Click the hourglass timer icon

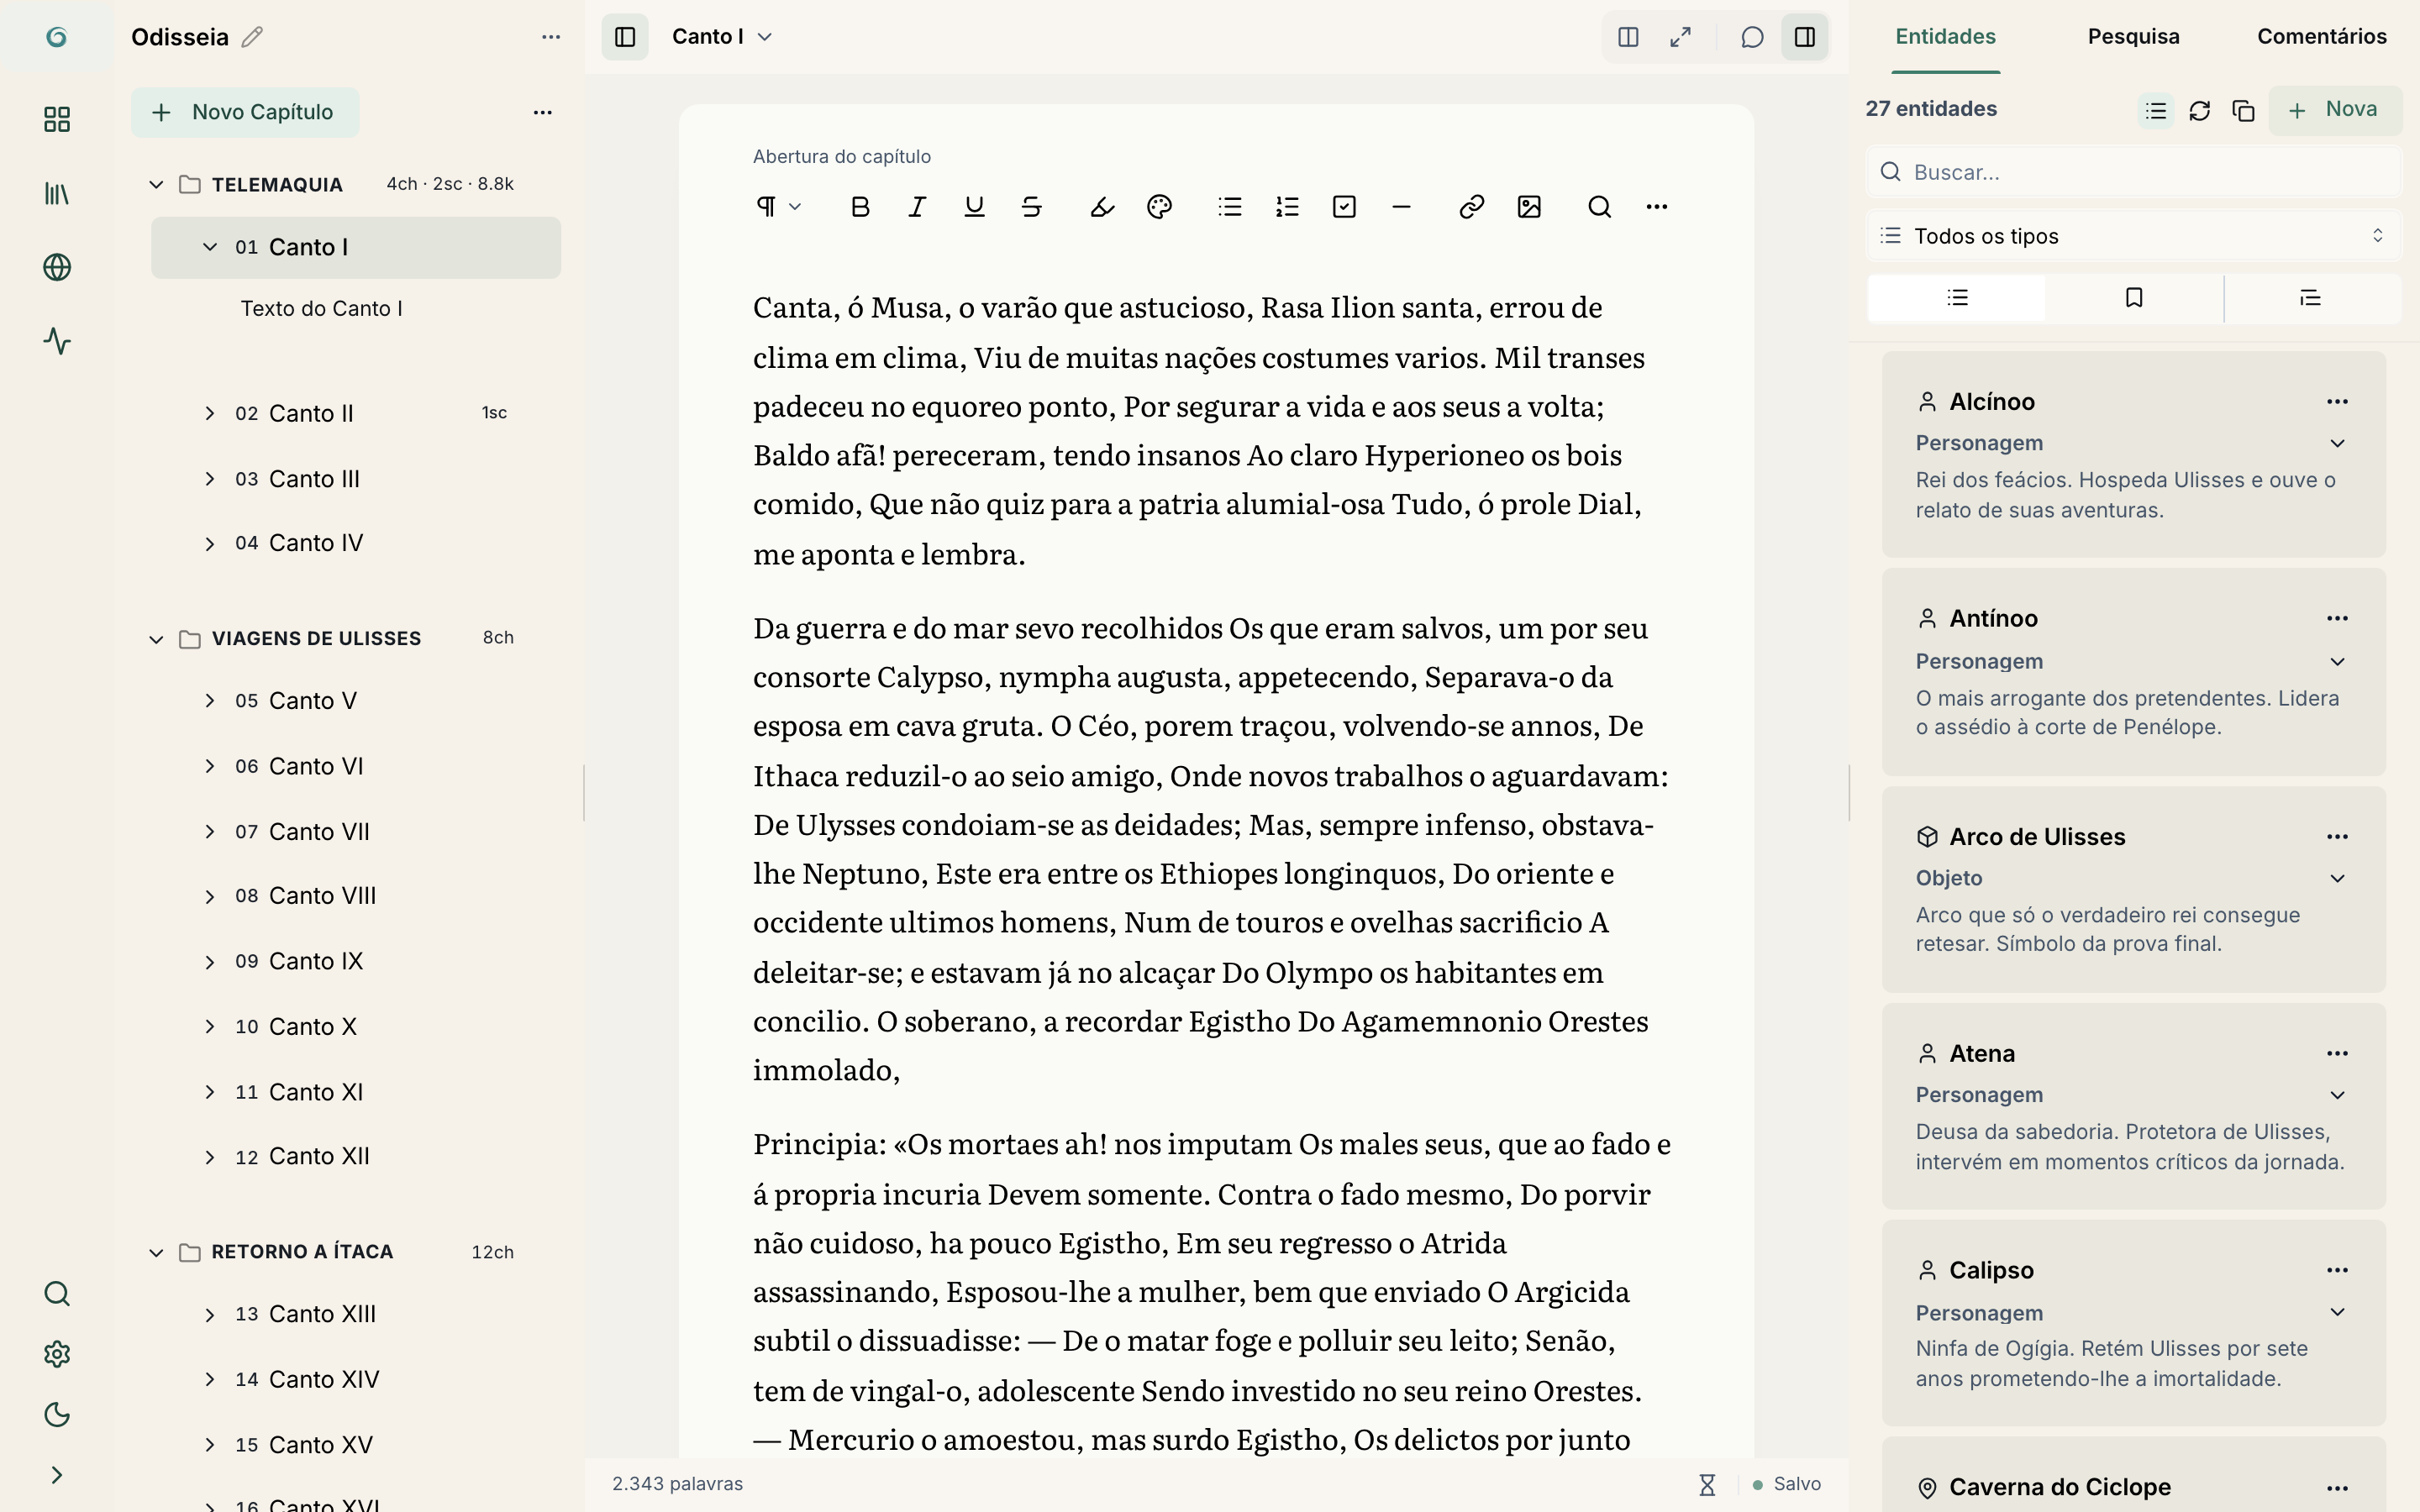point(1707,1485)
